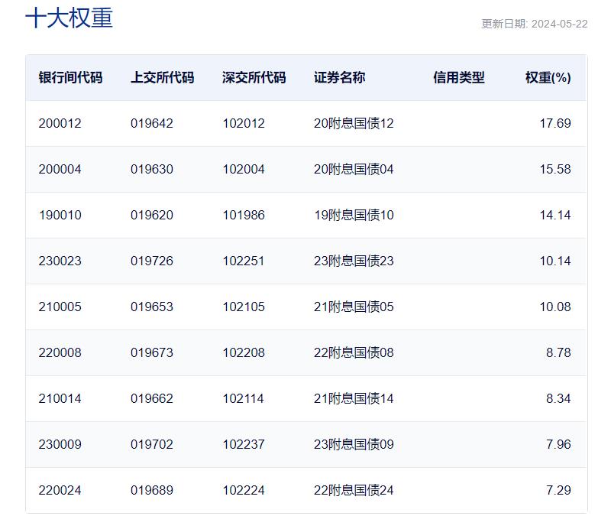Image resolution: width=611 pixels, height=529 pixels.
Task: Click Shenzhen code 102208
Action: (244, 352)
